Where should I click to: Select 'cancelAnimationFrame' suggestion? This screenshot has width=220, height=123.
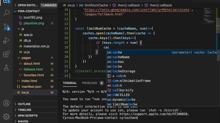[x=162, y=81]
